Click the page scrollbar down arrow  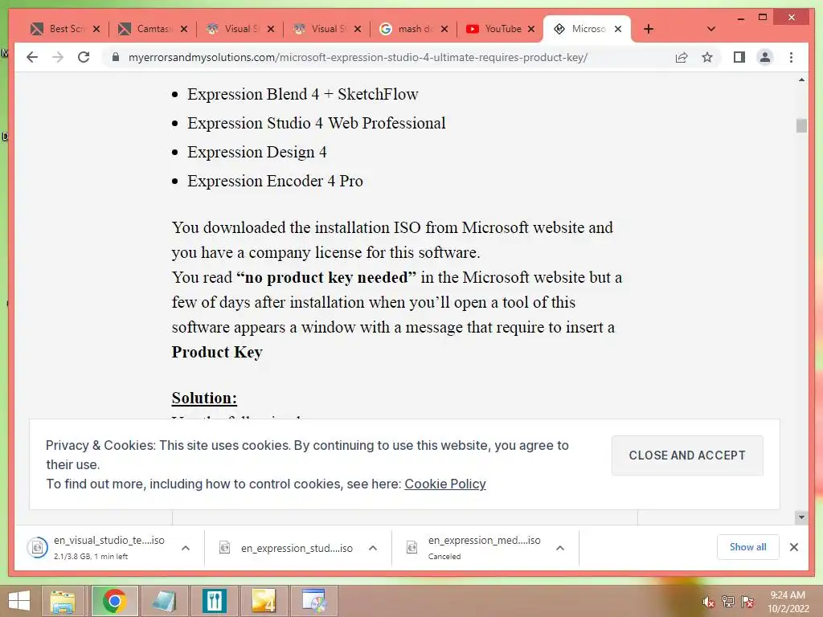pyautogui.click(x=801, y=517)
